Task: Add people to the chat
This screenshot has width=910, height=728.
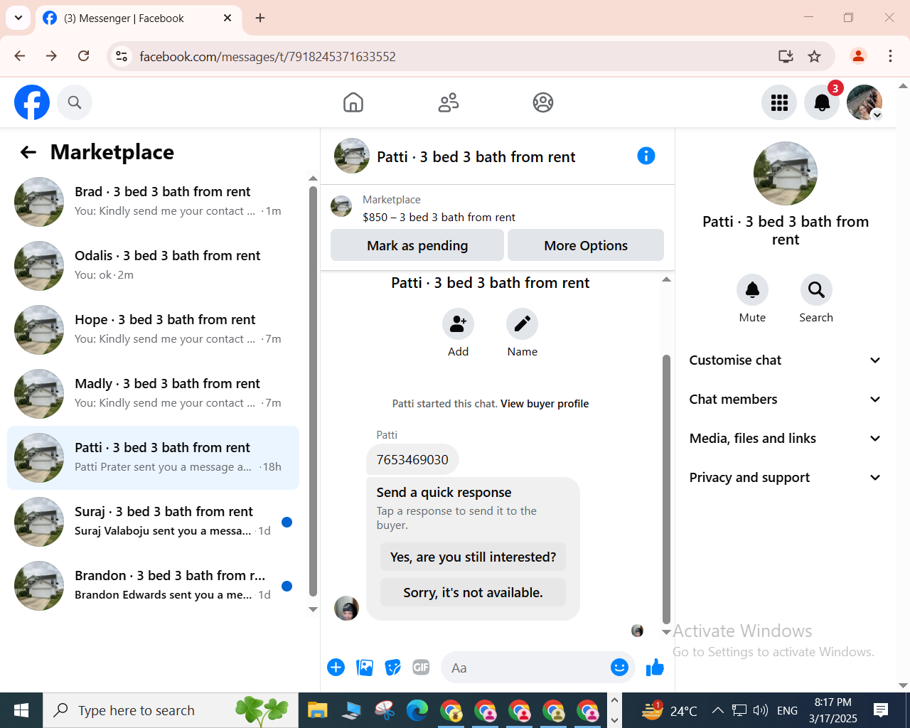Action: pos(459,324)
